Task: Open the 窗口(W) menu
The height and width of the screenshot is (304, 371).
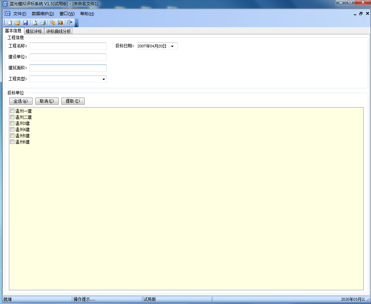Action: tap(67, 14)
